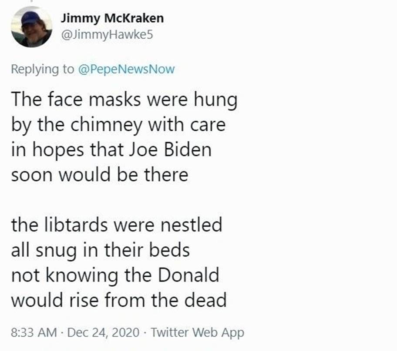
Task: Click the line "by the chimney with care"
Action: 118,125
